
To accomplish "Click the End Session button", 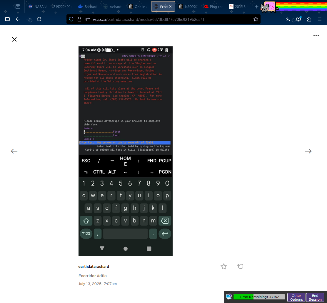I will [x=315, y=297].
